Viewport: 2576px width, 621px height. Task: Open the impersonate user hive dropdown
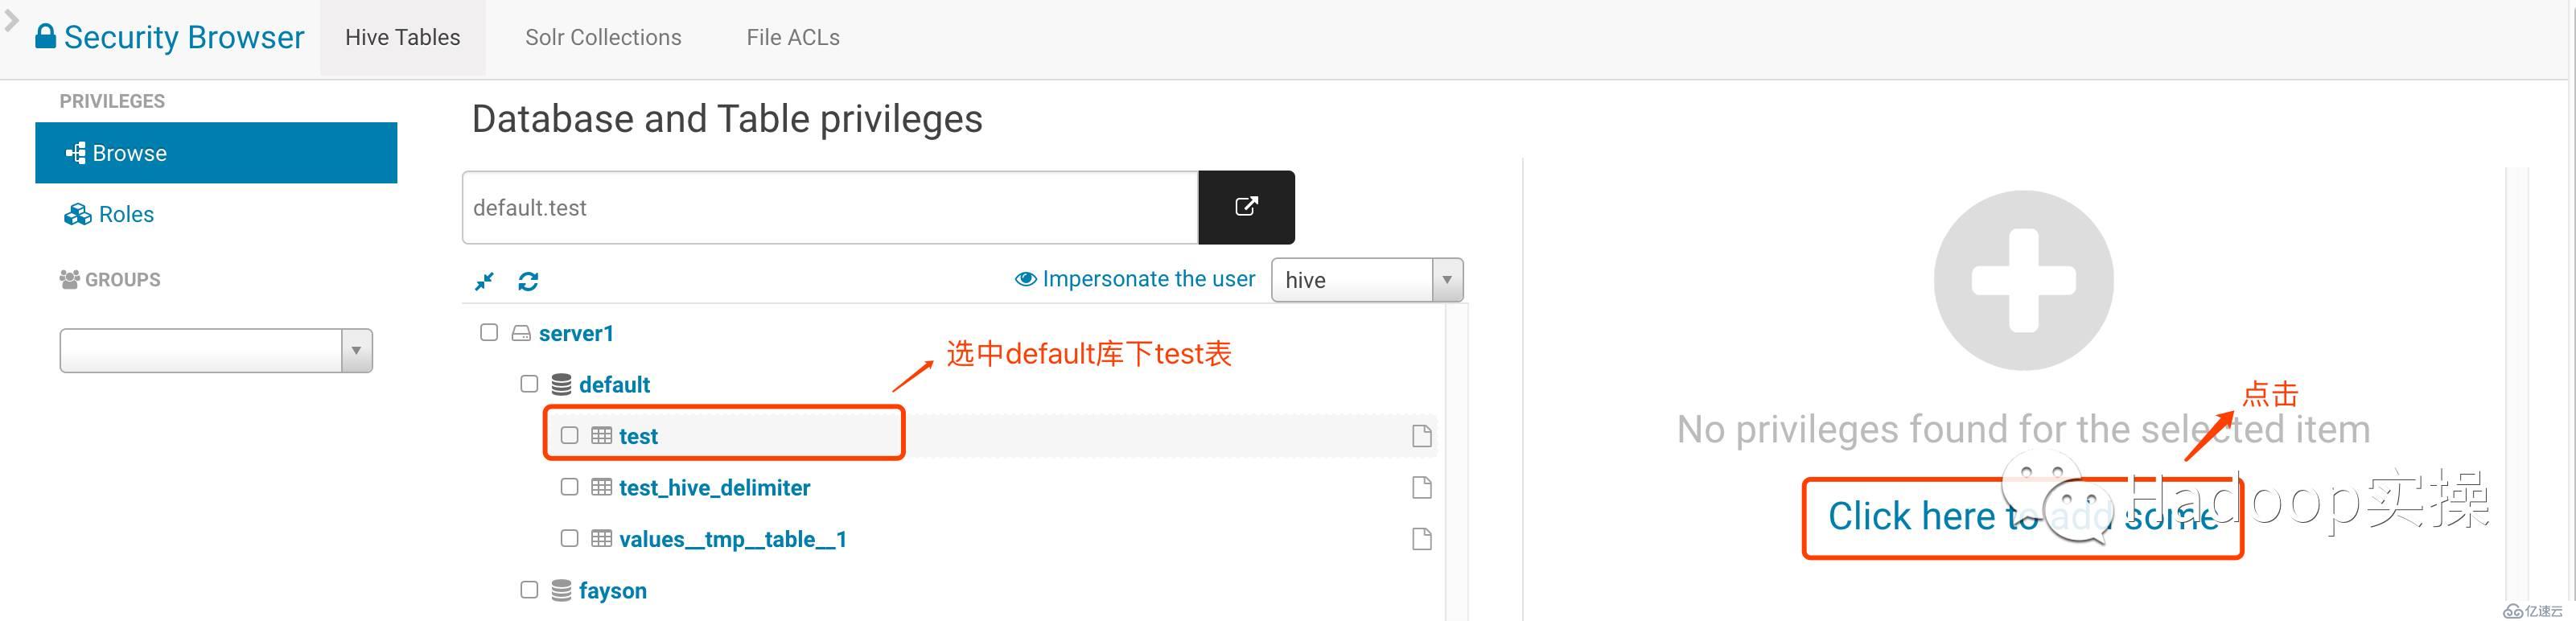pyautogui.click(x=1366, y=280)
